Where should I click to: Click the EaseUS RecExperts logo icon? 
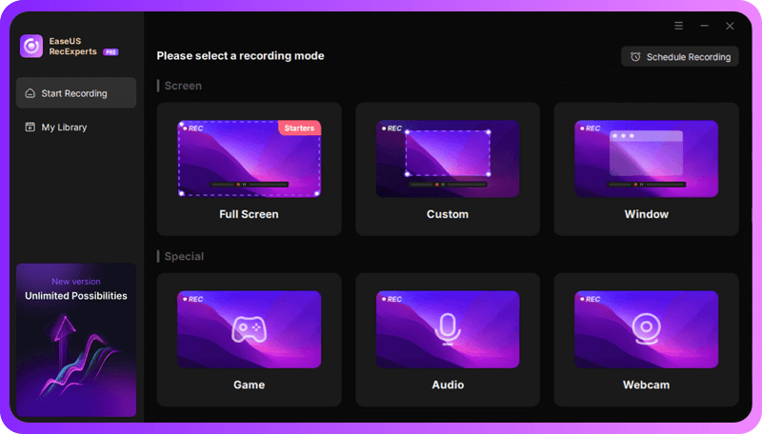point(32,46)
